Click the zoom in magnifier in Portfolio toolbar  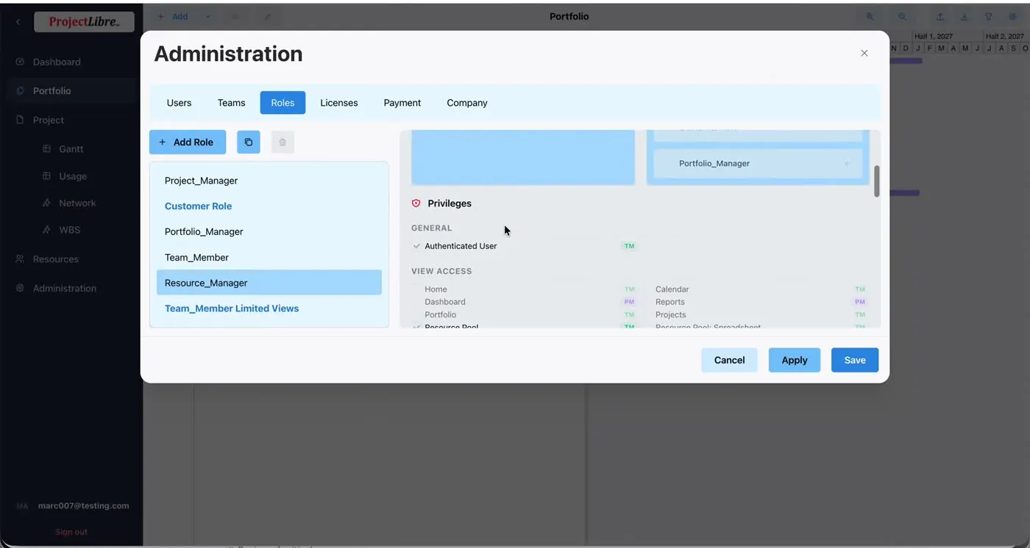point(870,16)
